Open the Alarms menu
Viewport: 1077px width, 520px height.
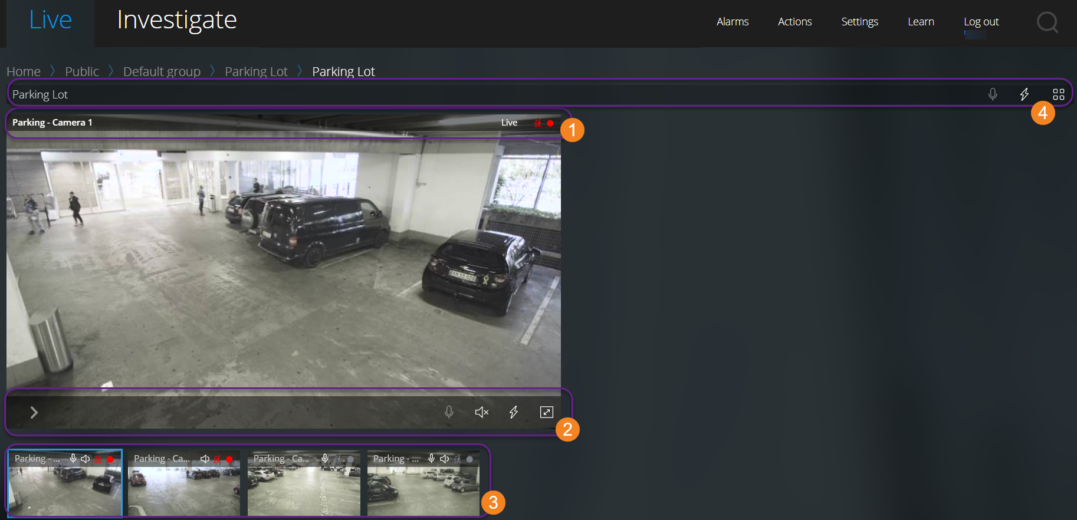click(x=732, y=22)
